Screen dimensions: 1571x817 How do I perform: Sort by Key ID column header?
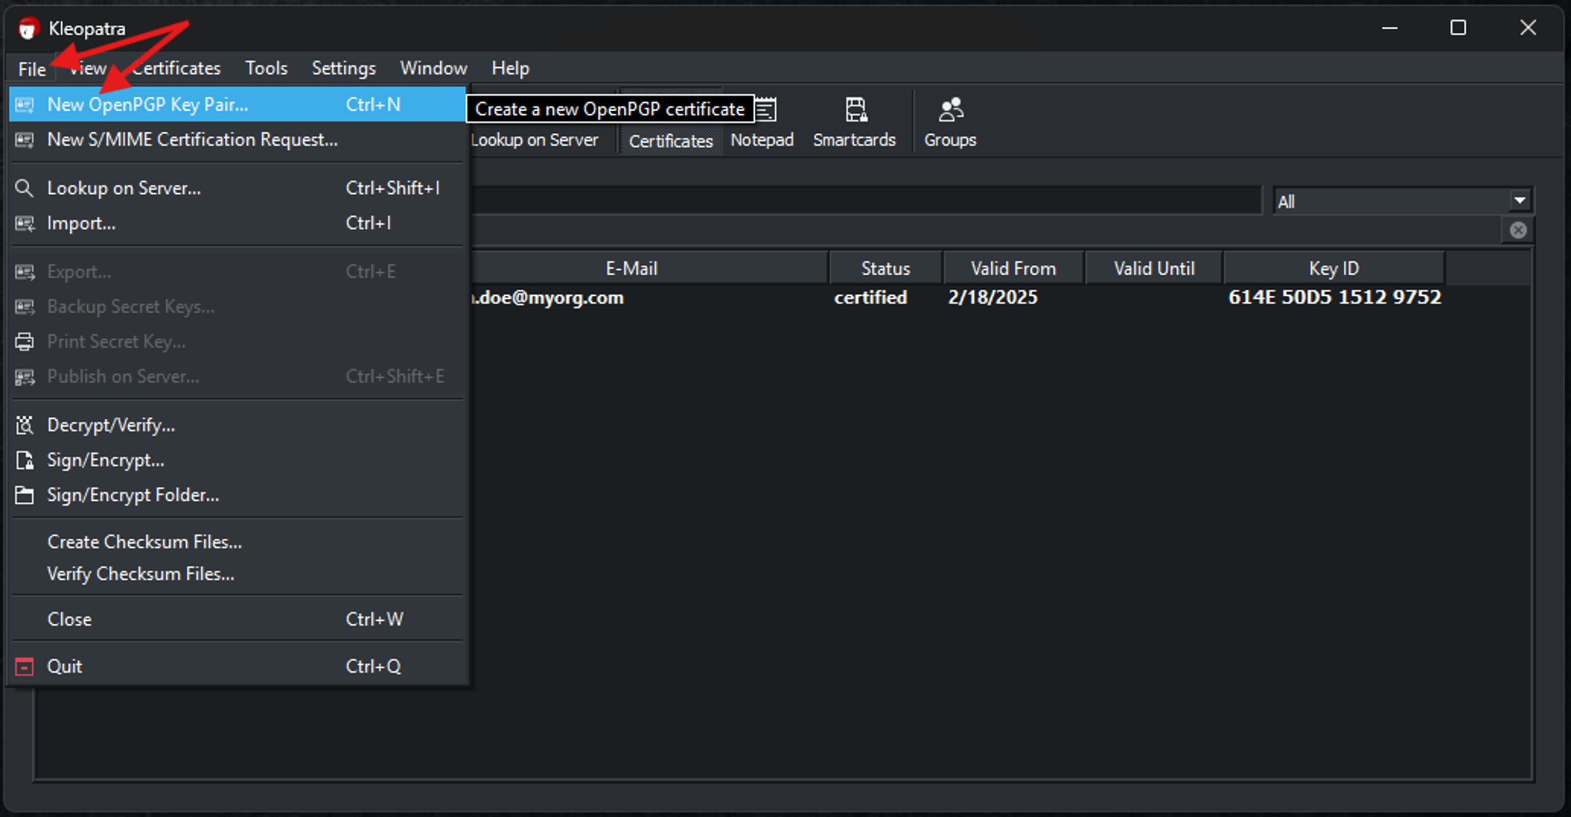[1334, 269]
